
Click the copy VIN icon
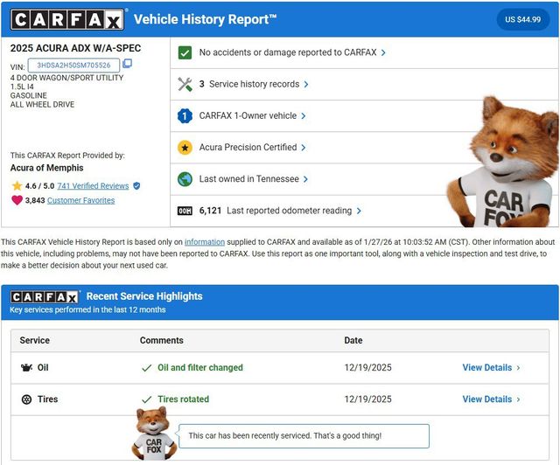(128, 64)
